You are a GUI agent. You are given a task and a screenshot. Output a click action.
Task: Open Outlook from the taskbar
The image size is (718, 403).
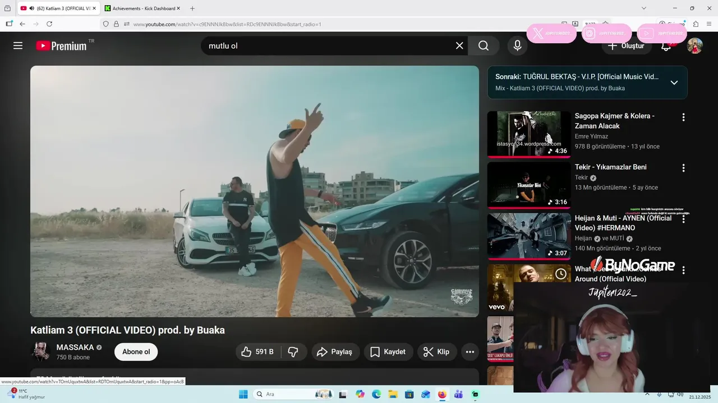[426, 395]
